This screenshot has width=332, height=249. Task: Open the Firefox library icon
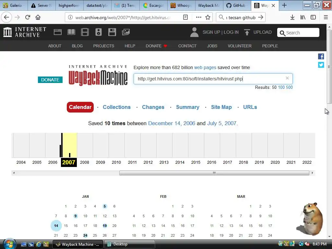pos(303,18)
